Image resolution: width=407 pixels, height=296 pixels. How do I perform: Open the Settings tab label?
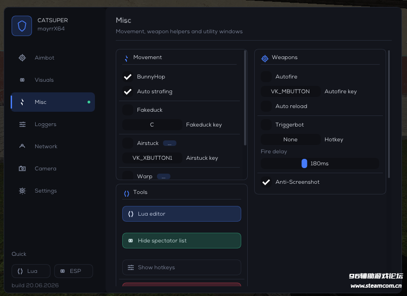tap(46, 191)
